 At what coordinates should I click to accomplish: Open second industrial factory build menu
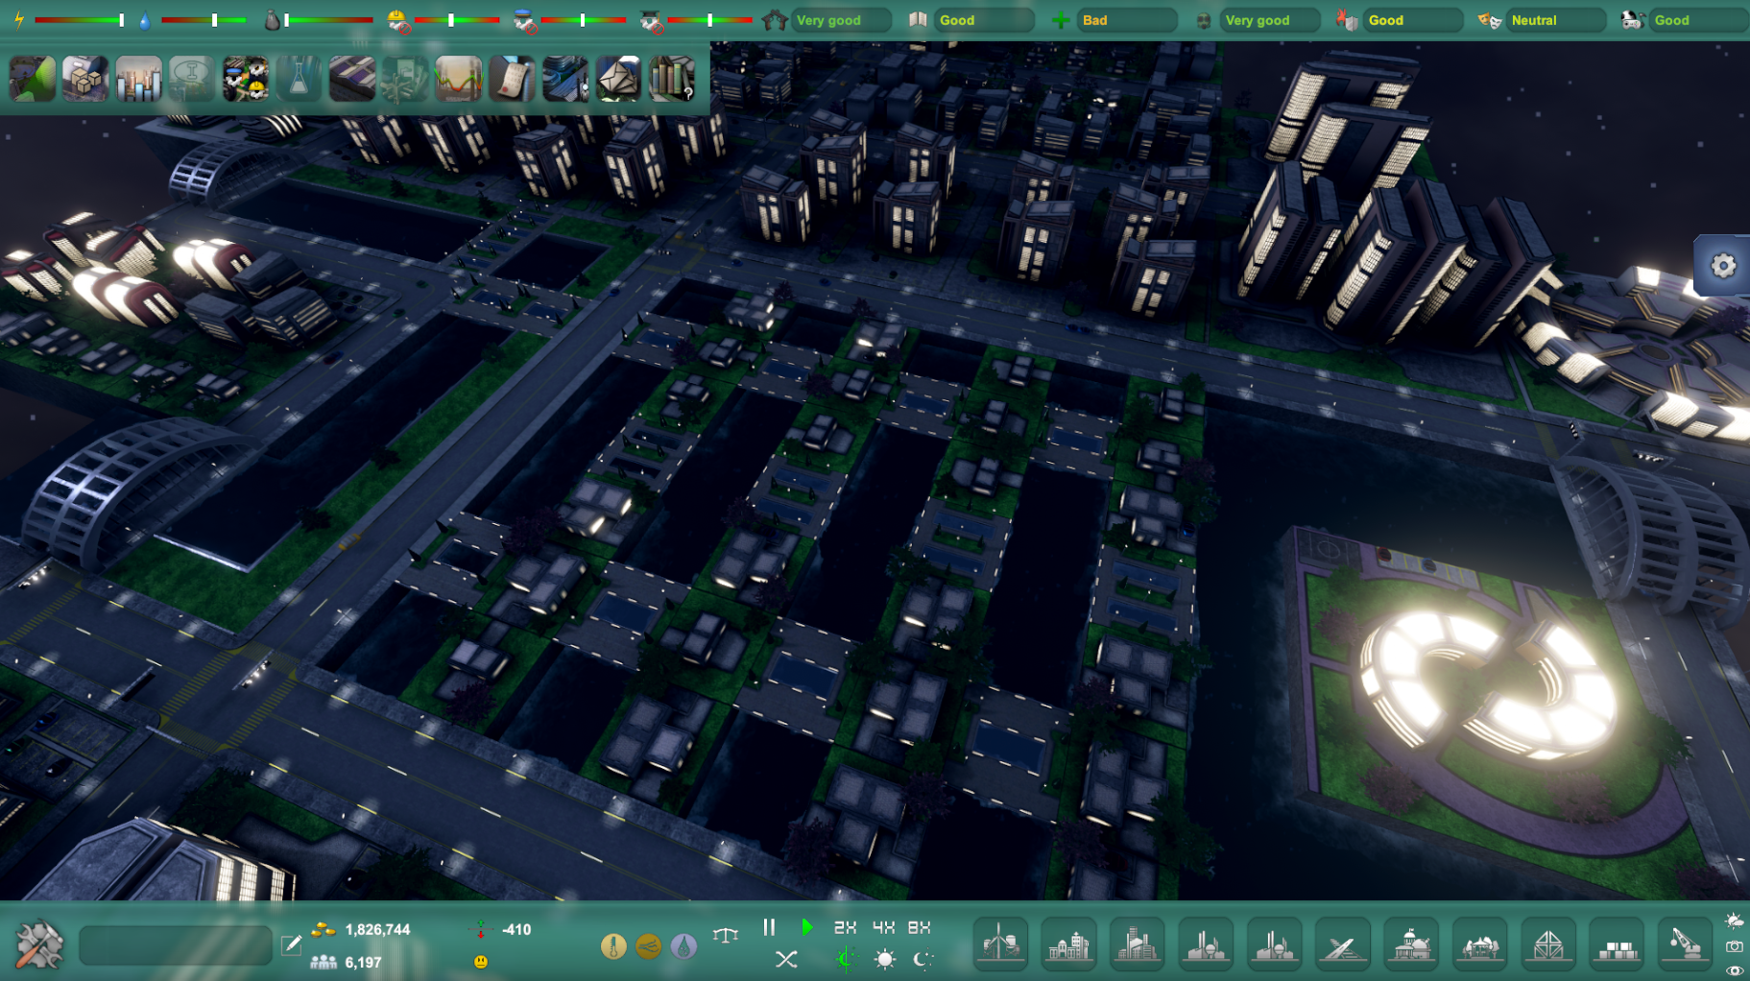click(1275, 943)
